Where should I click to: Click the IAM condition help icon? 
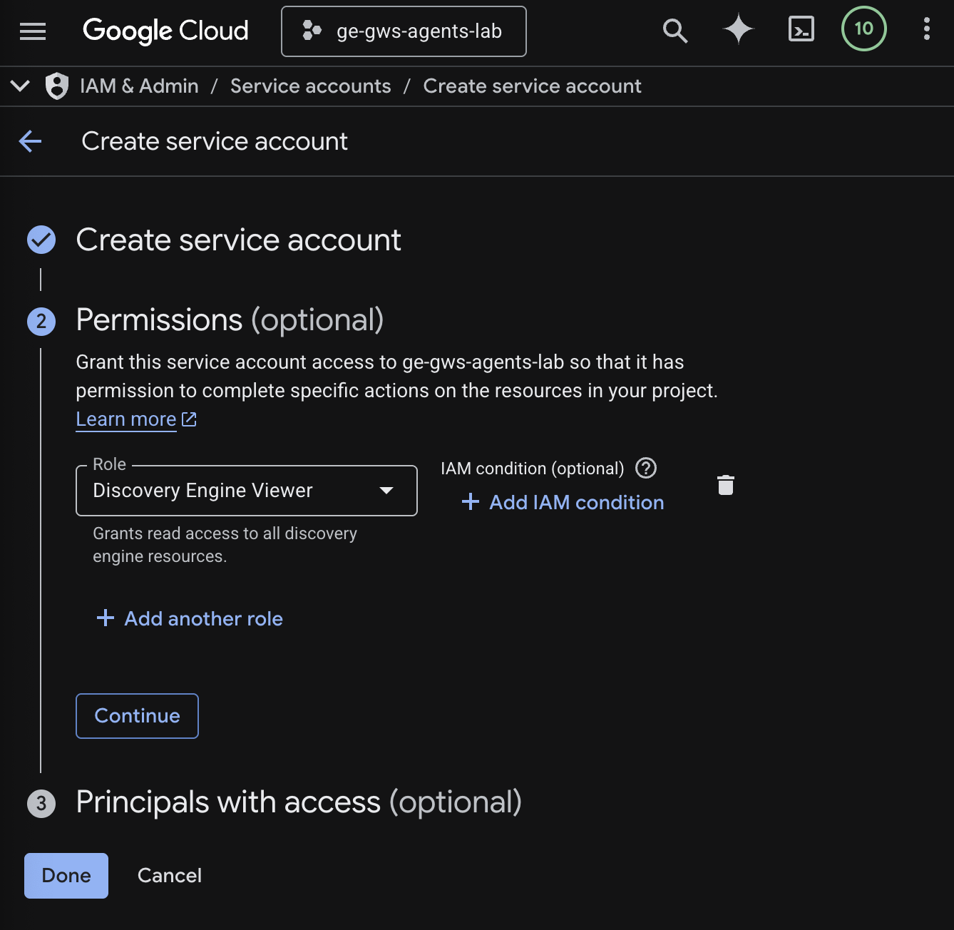click(x=645, y=469)
